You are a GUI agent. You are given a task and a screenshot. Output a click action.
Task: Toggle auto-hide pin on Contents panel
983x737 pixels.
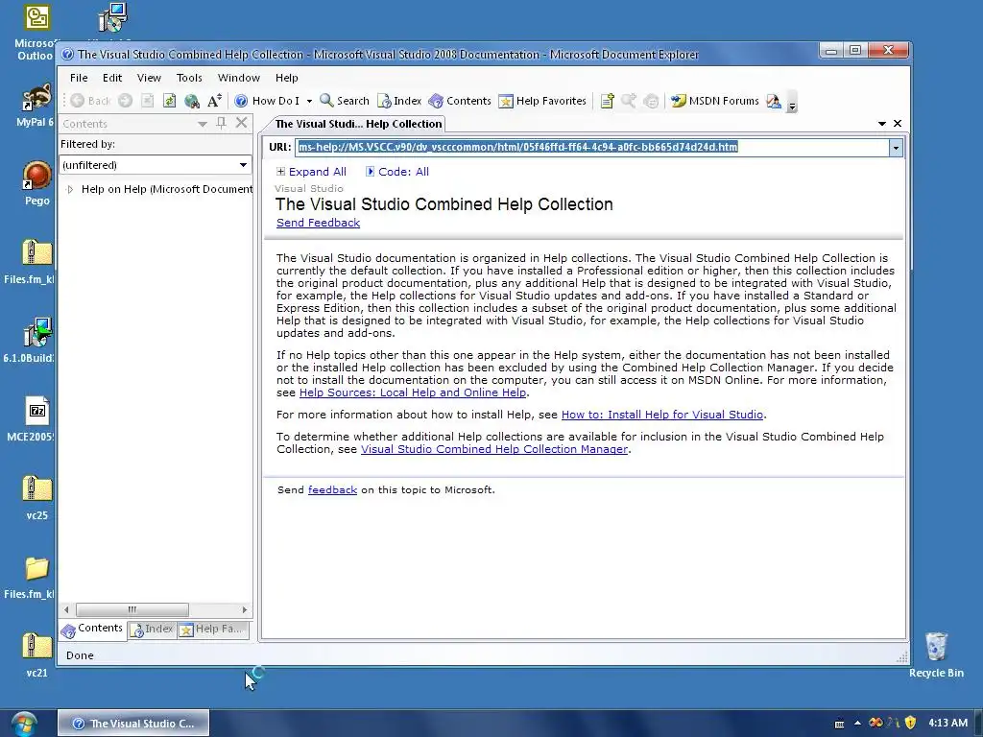(x=221, y=123)
